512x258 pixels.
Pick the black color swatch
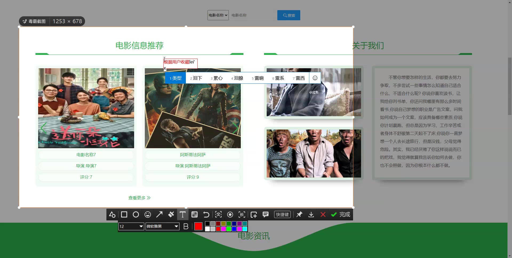207,224
